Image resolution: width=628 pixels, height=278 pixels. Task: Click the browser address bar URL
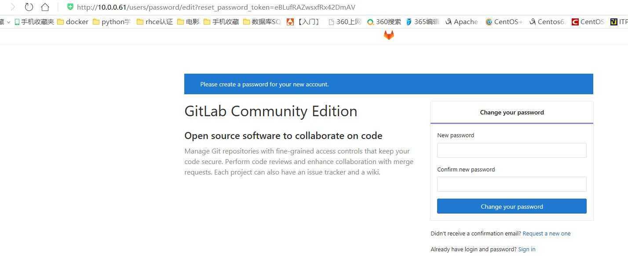[x=216, y=7]
